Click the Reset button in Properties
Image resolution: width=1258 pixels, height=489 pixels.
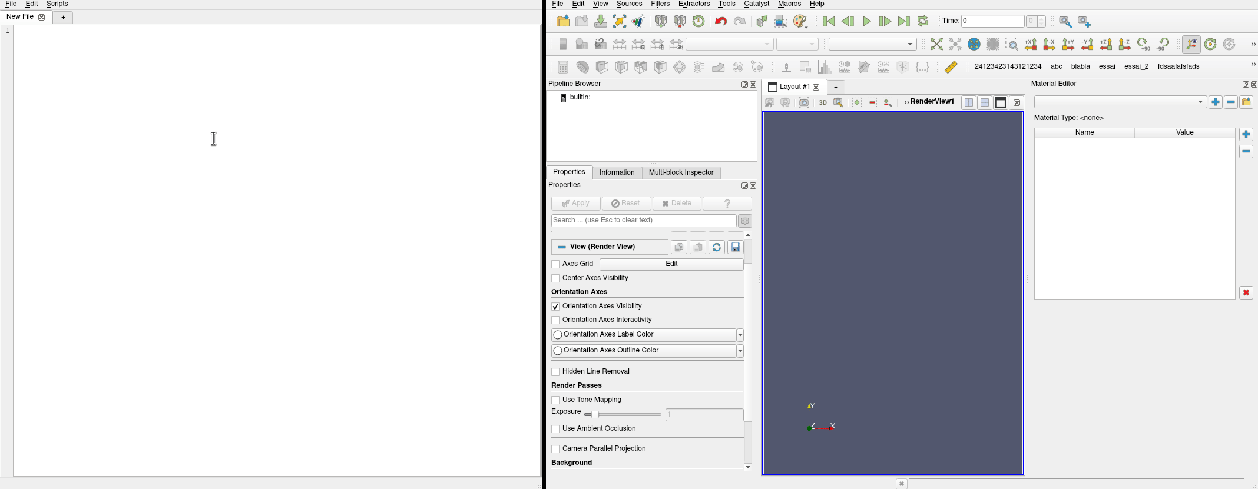(x=626, y=204)
